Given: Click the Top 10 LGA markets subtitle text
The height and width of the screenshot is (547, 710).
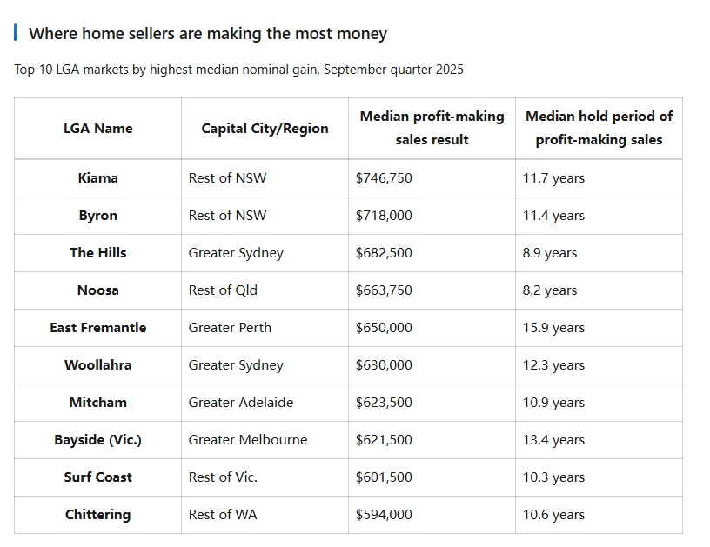Looking at the screenshot, I should tap(239, 70).
